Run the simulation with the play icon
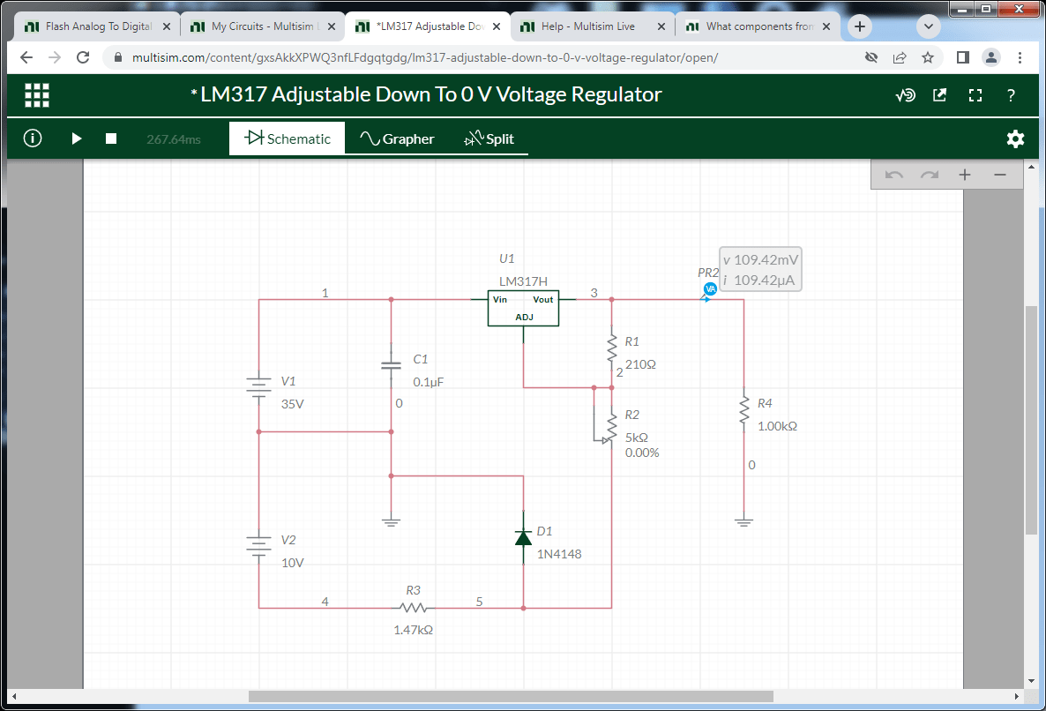Viewport: 1046px width, 711px height. coord(76,138)
